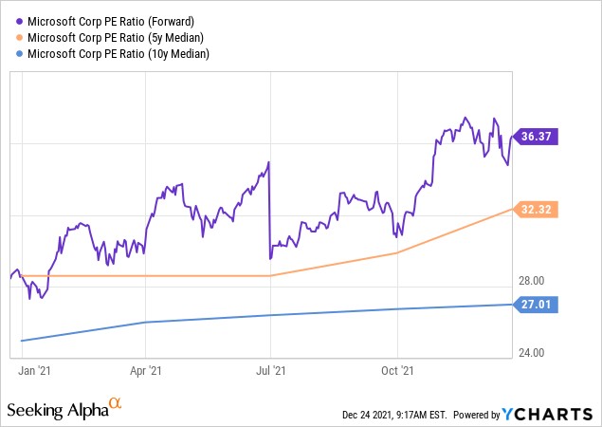Image resolution: width=602 pixels, height=427 pixels.
Task: Select the PE Ratio (10y Median) legend label
Action: (x=116, y=54)
